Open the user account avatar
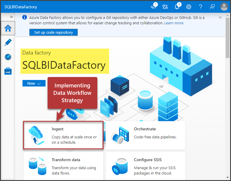 pos(224,7)
